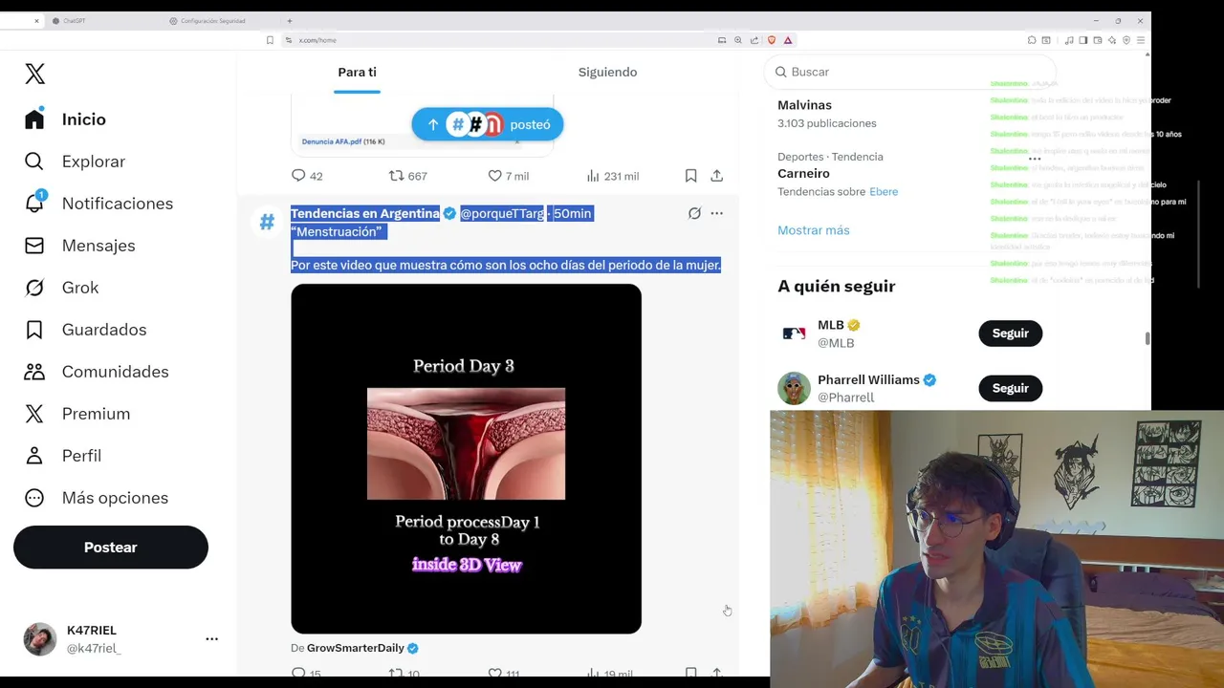Open the Malvinas trending topic
The image size is (1224, 688).
(804, 105)
